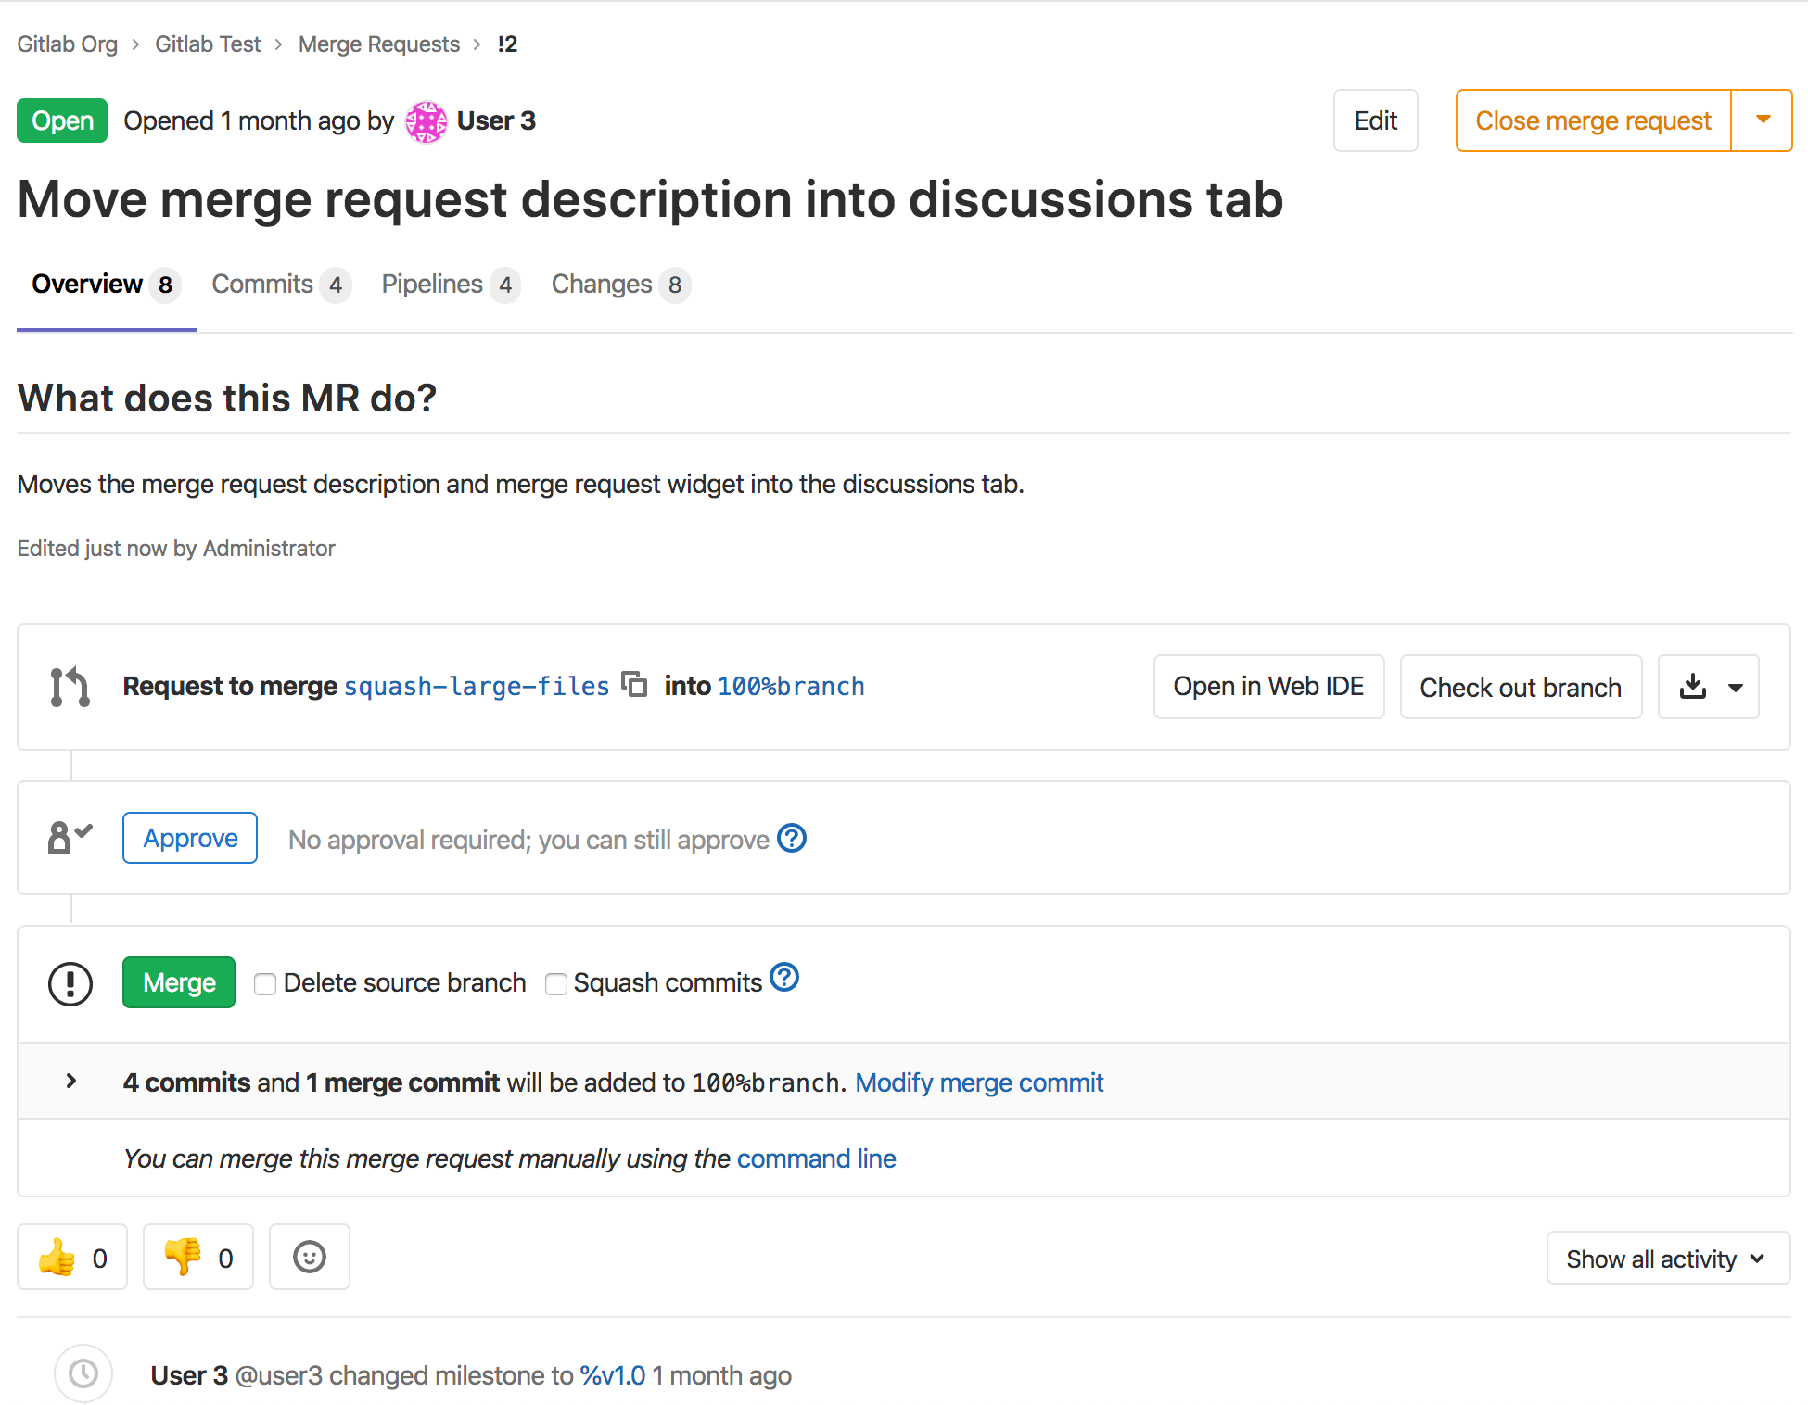Expand the commits count disclosure row
Image resolution: width=1808 pixels, height=1405 pixels.
(x=70, y=1081)
